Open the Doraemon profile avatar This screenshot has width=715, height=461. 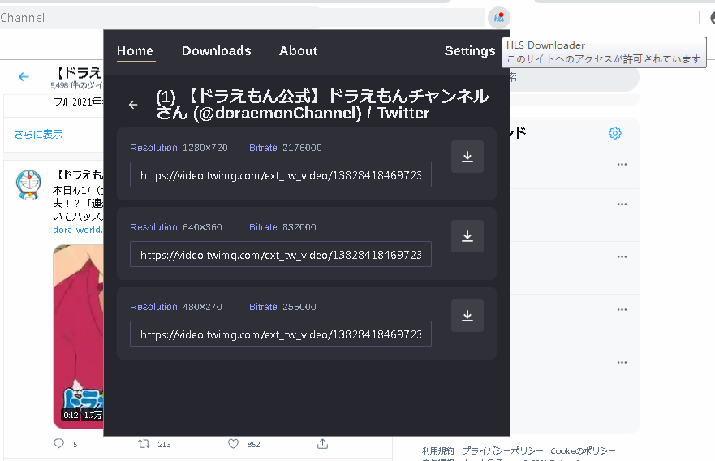[29, 184]
